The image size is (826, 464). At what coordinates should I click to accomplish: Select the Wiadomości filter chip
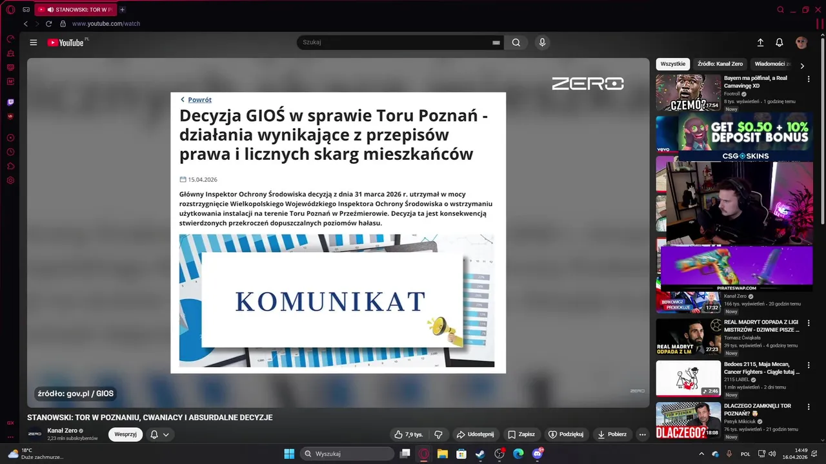coord(772,64)
